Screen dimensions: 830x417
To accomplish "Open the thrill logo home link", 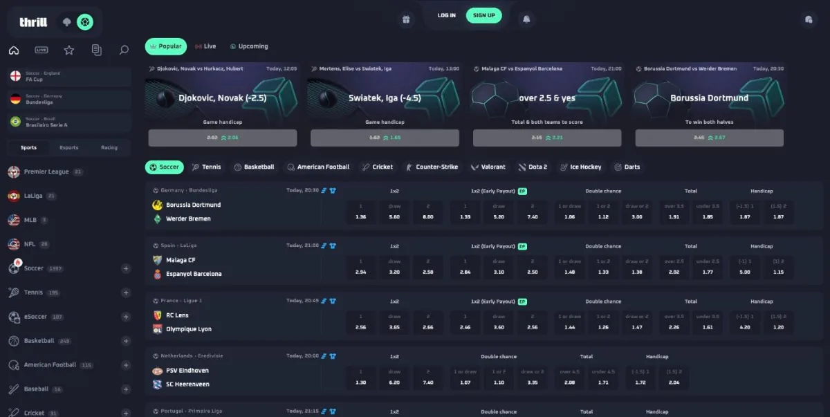I will pyautogui.click(x=33, y=22).
